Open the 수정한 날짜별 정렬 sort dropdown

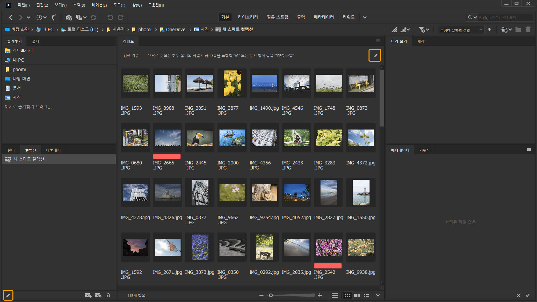(x=461, y=30)
